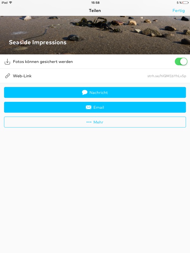Viewport: 190px width, 253px height.
Task: Click the 5 % battery percentage text
Action: (x=179, y=3)
